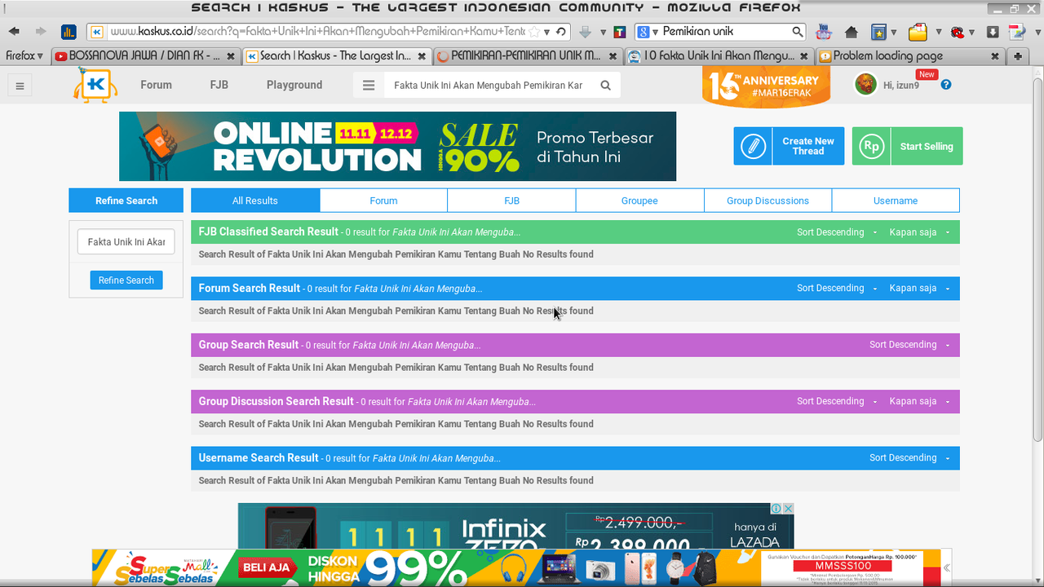1044x587 pixels.
Task: Open the Forum link in header
Action: point(156,85)
